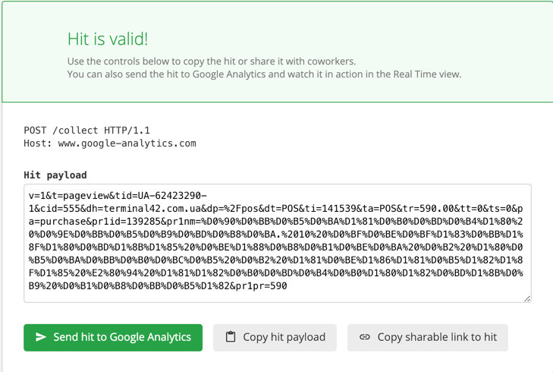
Task: Click the 'POST /collect HTTP/1.1' line
Action: (x=86, y=131)
